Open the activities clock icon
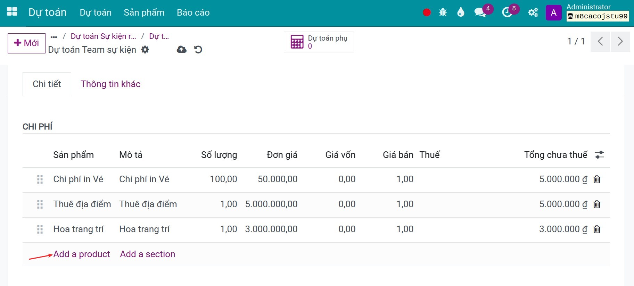This screenshot has height=286, width=634. (507, 12)
